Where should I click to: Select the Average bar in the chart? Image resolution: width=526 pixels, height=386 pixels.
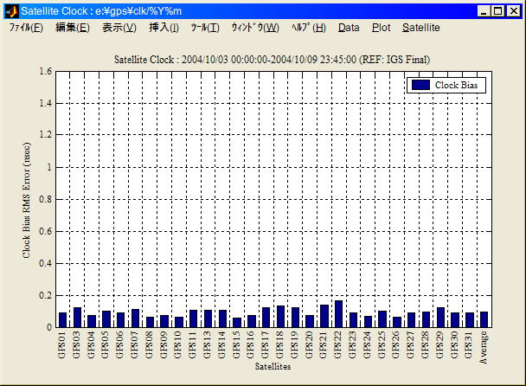coord(484,319)
